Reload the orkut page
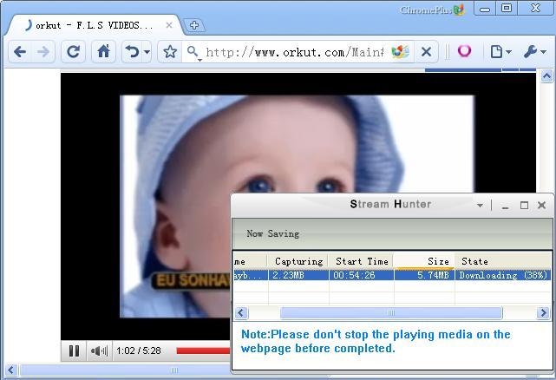Image resolution: width=556 pixels, height=380 pixels. pyautogui.click(x=73, y=52)
